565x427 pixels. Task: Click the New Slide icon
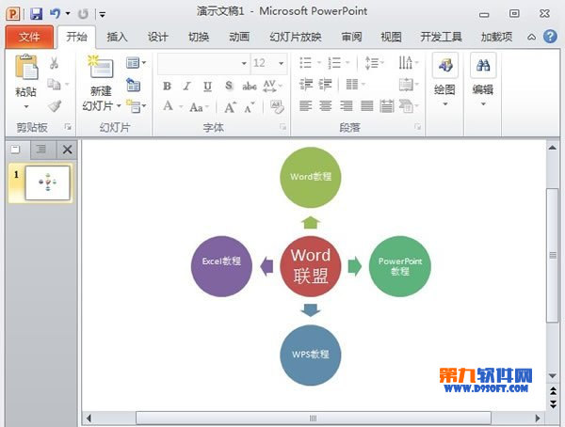point(100,68)
